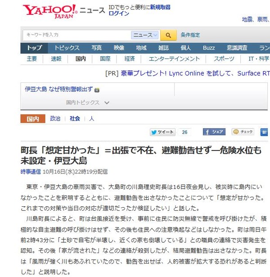Click the Hatena B! bookmark button
The height and width of the screenshot is (277, 270).
click(x=264, y=132)
